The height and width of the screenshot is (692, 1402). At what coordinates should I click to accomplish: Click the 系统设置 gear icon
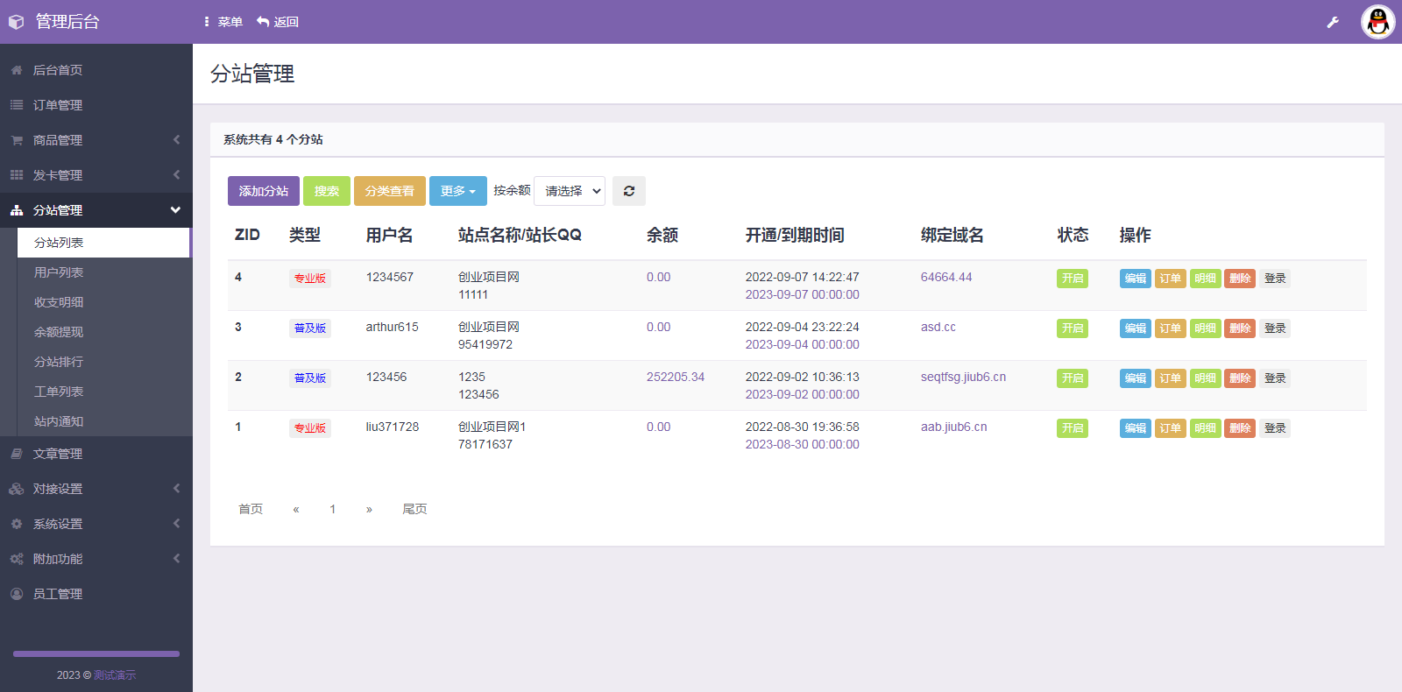[x=17, y=524]
